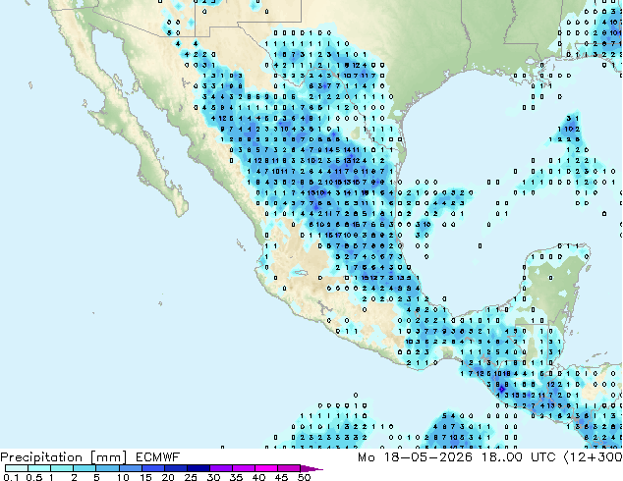This screenshot has height=481, width=623.
Task: Click the legend label "0.1"
Action: coord(11,477)
